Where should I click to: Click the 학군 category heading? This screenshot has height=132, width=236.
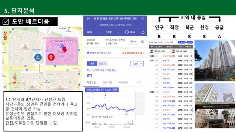tap(189, 27)
